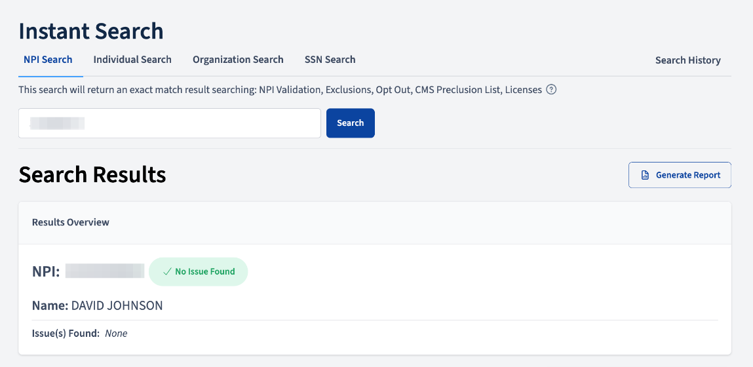
Task: Click the exact match search description text
Action: (x=280, y=90)
